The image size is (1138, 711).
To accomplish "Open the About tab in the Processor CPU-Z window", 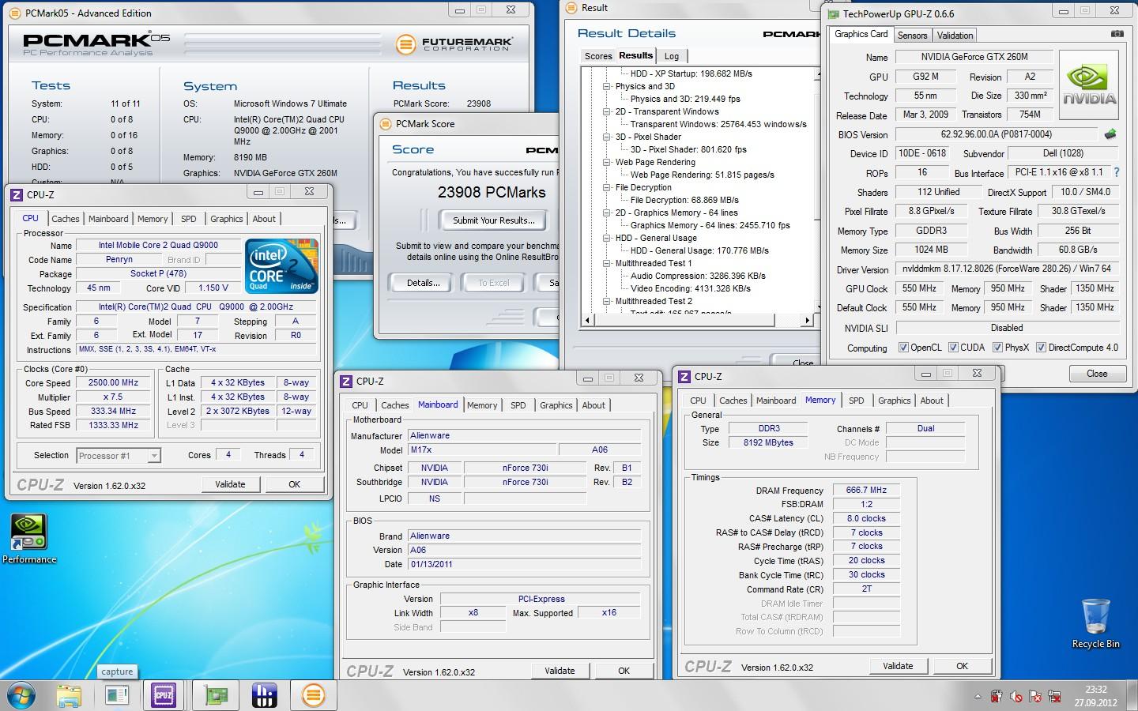I will [264, 219].
